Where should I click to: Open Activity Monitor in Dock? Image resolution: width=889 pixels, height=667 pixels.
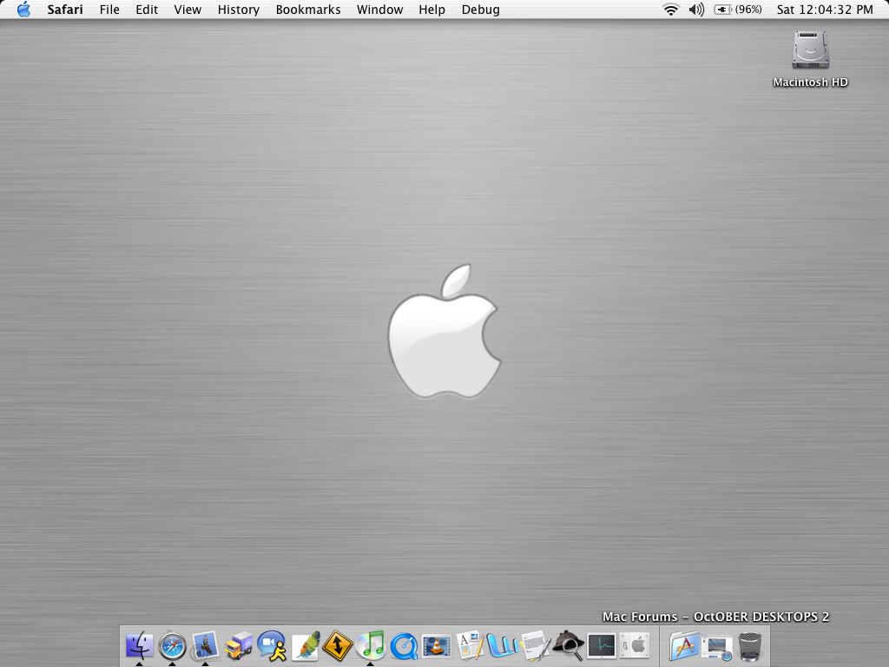tap(602, 645)
